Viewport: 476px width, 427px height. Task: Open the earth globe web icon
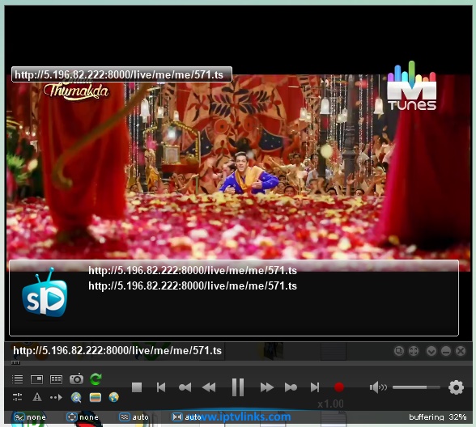114,397
